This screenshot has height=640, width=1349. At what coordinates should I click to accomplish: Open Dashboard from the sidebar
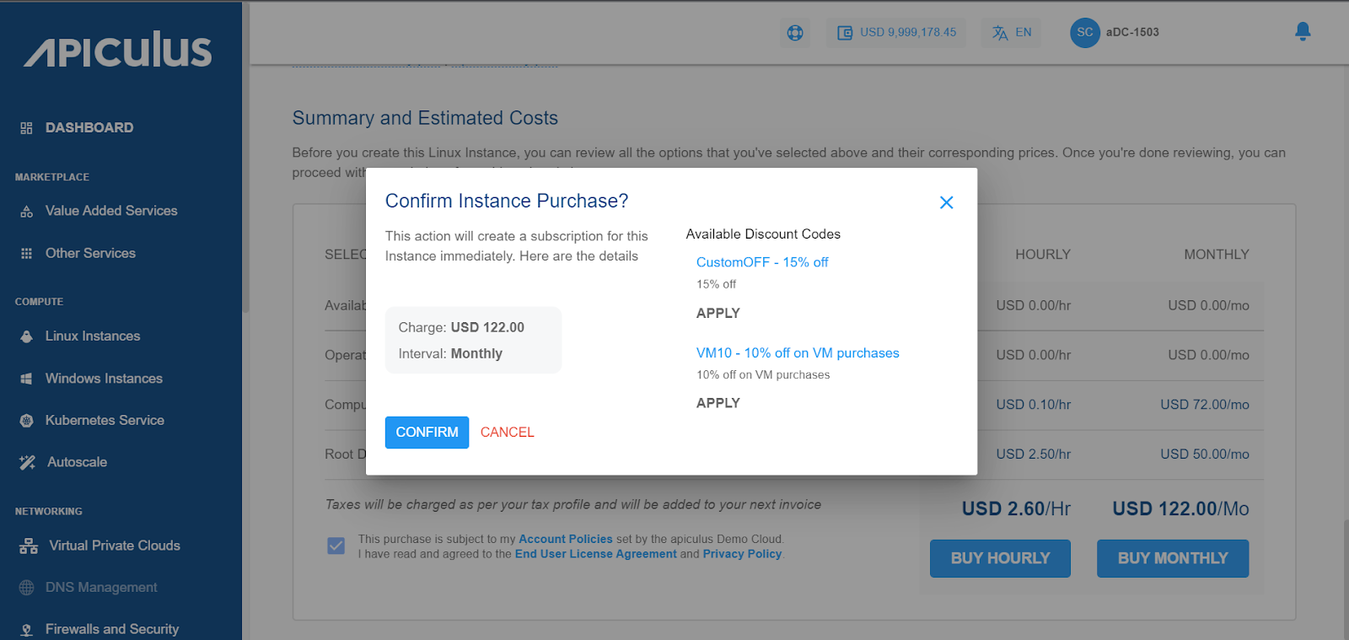tap(89, 128)
